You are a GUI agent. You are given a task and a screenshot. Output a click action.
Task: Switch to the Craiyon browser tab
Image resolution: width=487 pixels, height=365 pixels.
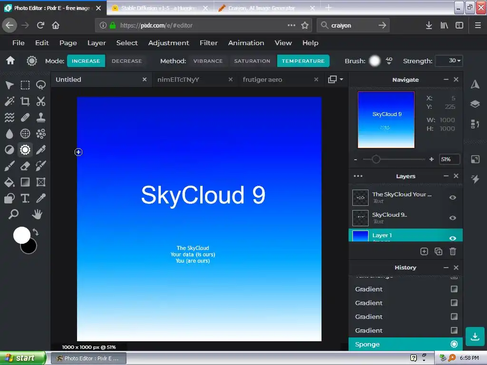(262, 8)
